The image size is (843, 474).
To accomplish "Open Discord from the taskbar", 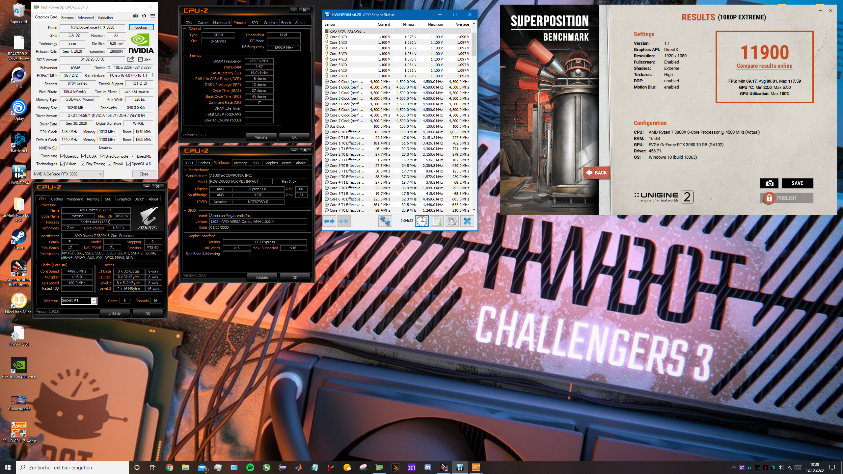I will pos(428,467).
